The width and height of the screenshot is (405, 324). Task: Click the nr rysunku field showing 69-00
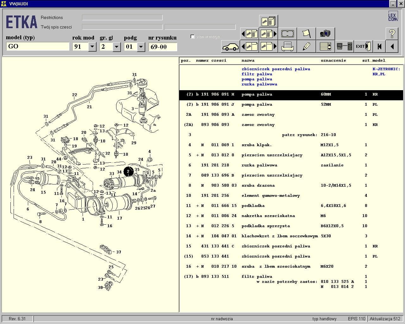pos(163,47)
